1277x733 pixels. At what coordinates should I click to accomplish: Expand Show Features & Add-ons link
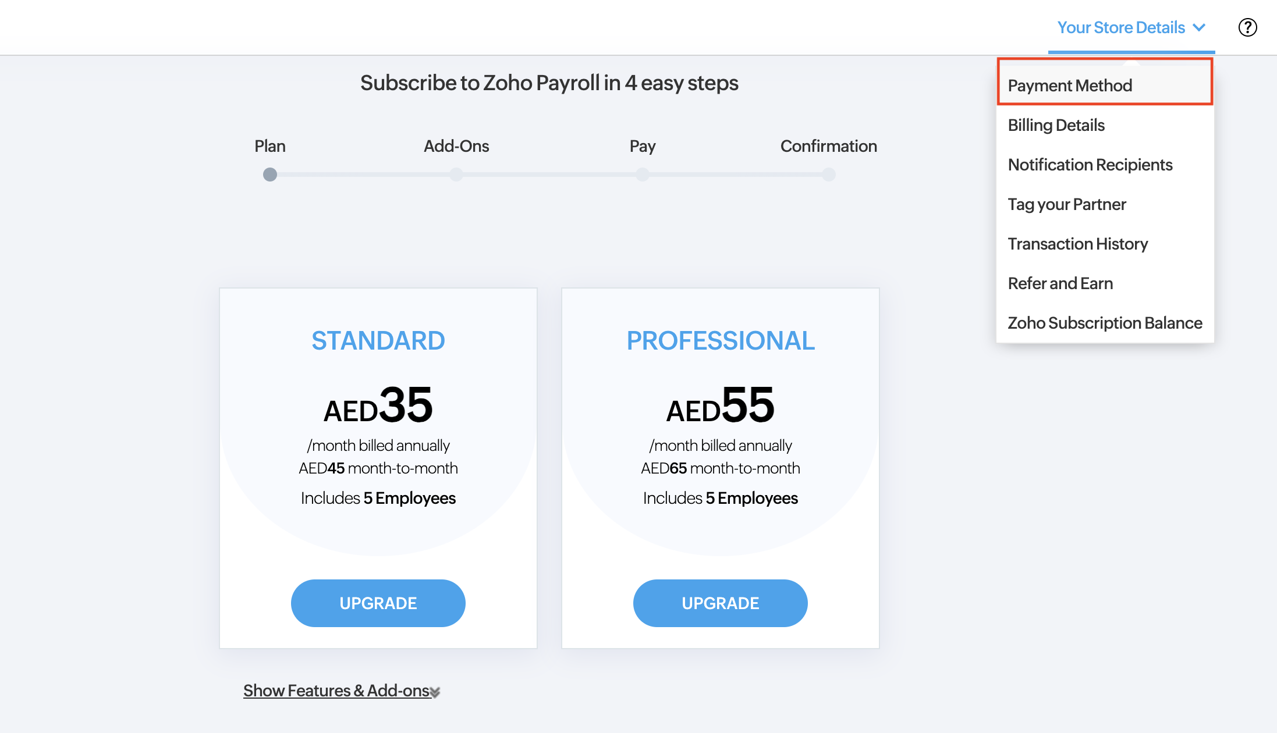pyautogui.click(x=341, y=691)
